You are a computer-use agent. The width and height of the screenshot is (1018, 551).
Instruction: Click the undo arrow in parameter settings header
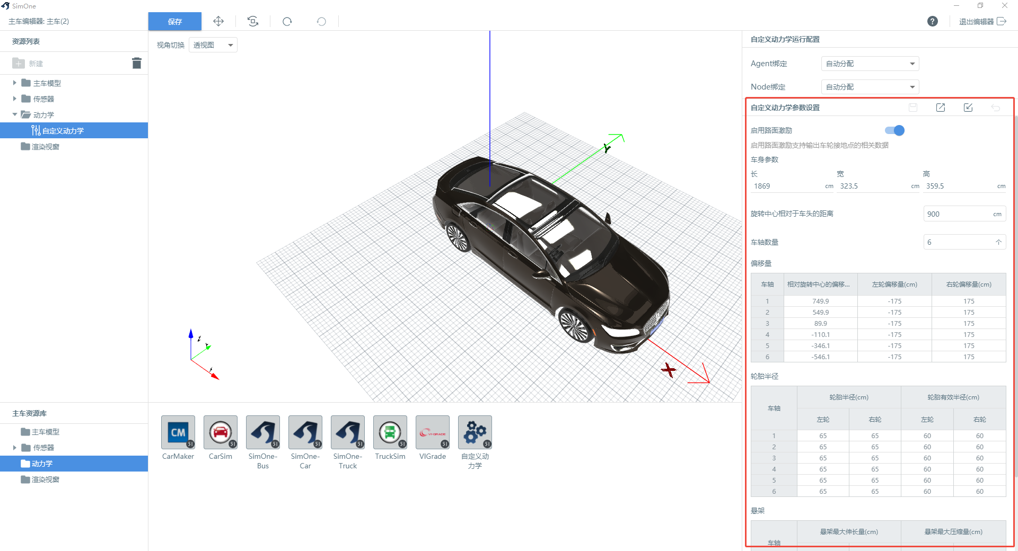click(x=996, y=108)
